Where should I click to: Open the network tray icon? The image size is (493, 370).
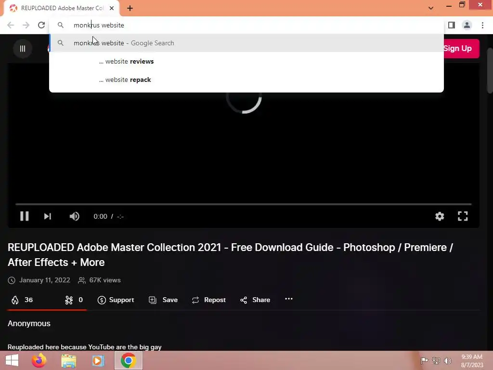point(436,360)
